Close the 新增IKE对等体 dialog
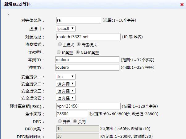This screenshot has width=186, height=139. point(182,5)
